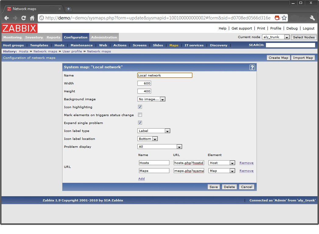This screenshot has width=319, height=234.
Task: Open Current node dropdown aly_trunk
Action: click(276, 37)
